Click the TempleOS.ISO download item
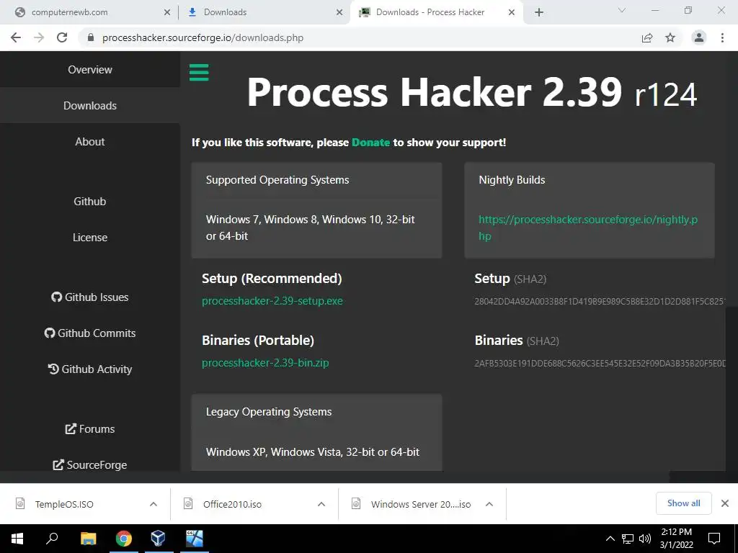738x553 pixels. pos(86,504)
